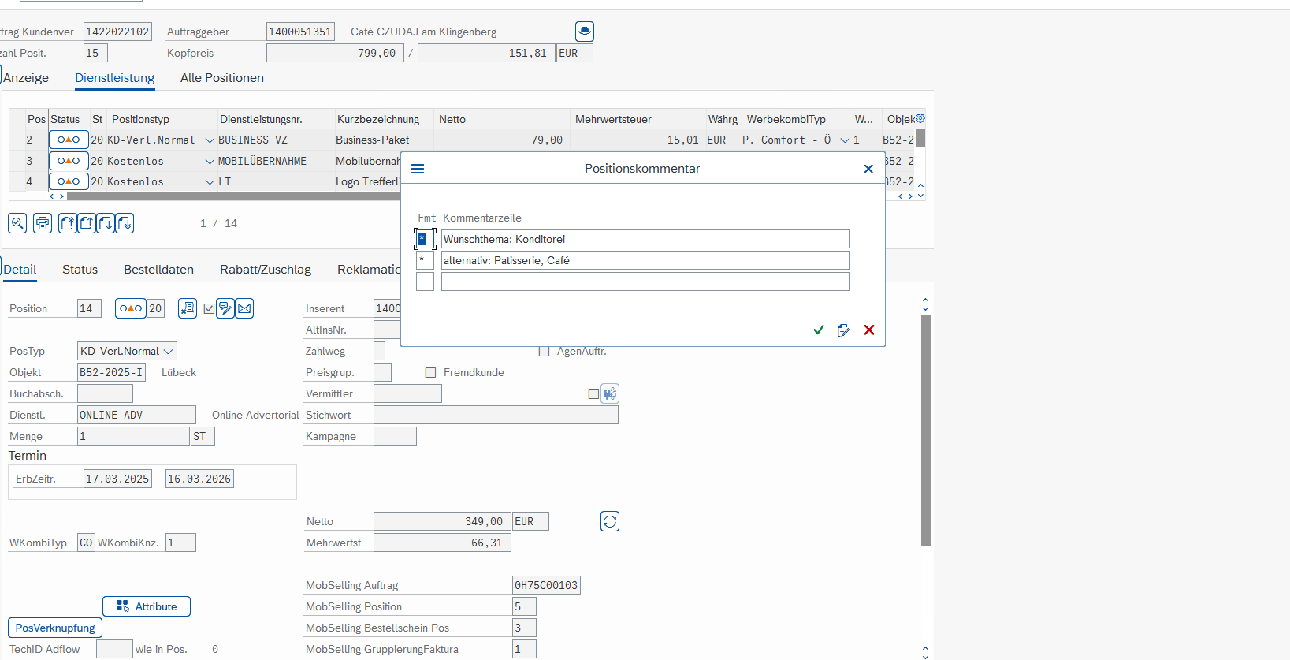
Task: Jump to last page icon
Action: pos(125,223)
